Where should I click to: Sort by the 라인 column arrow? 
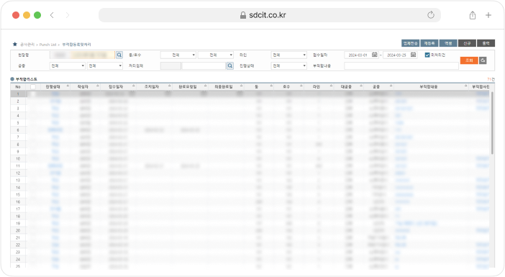click(x=331, y=86)
